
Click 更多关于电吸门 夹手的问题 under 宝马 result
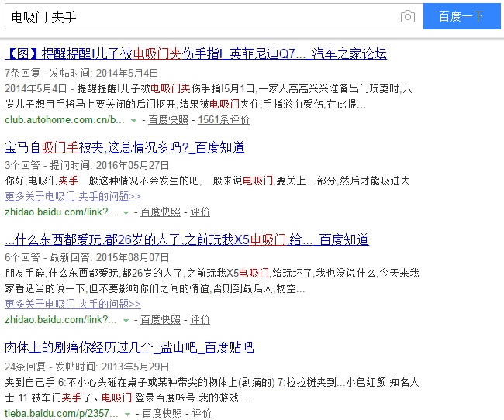73,197
